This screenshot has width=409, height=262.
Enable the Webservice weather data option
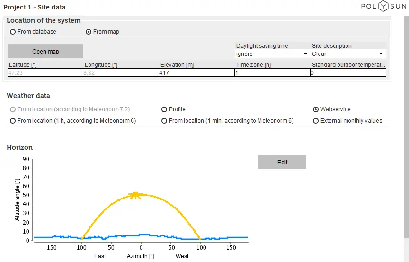[x=316, y=109]
